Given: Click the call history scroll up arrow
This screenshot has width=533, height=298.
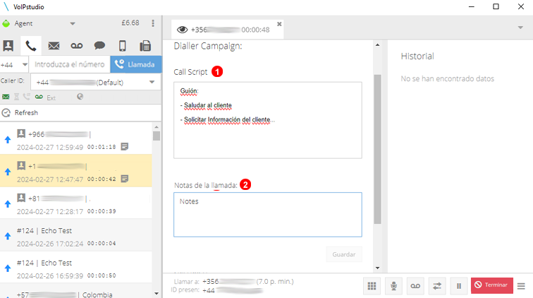Looking at the screenshot, I should pyautogui.click(x=157, y=127).
